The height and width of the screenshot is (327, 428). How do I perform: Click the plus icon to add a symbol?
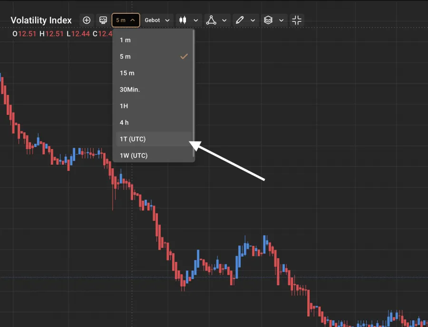pos(86,20)
